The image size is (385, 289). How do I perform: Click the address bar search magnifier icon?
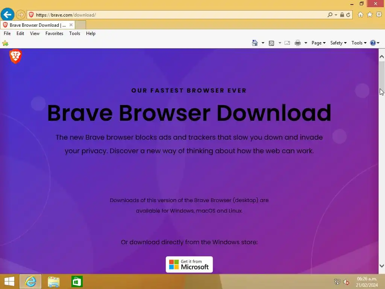pyautogui.click(x=330, y=15)
